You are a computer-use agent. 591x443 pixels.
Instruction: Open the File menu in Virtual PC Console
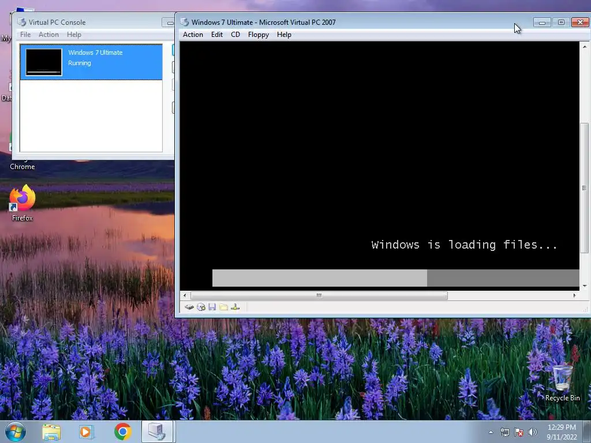tap(25, 35)
